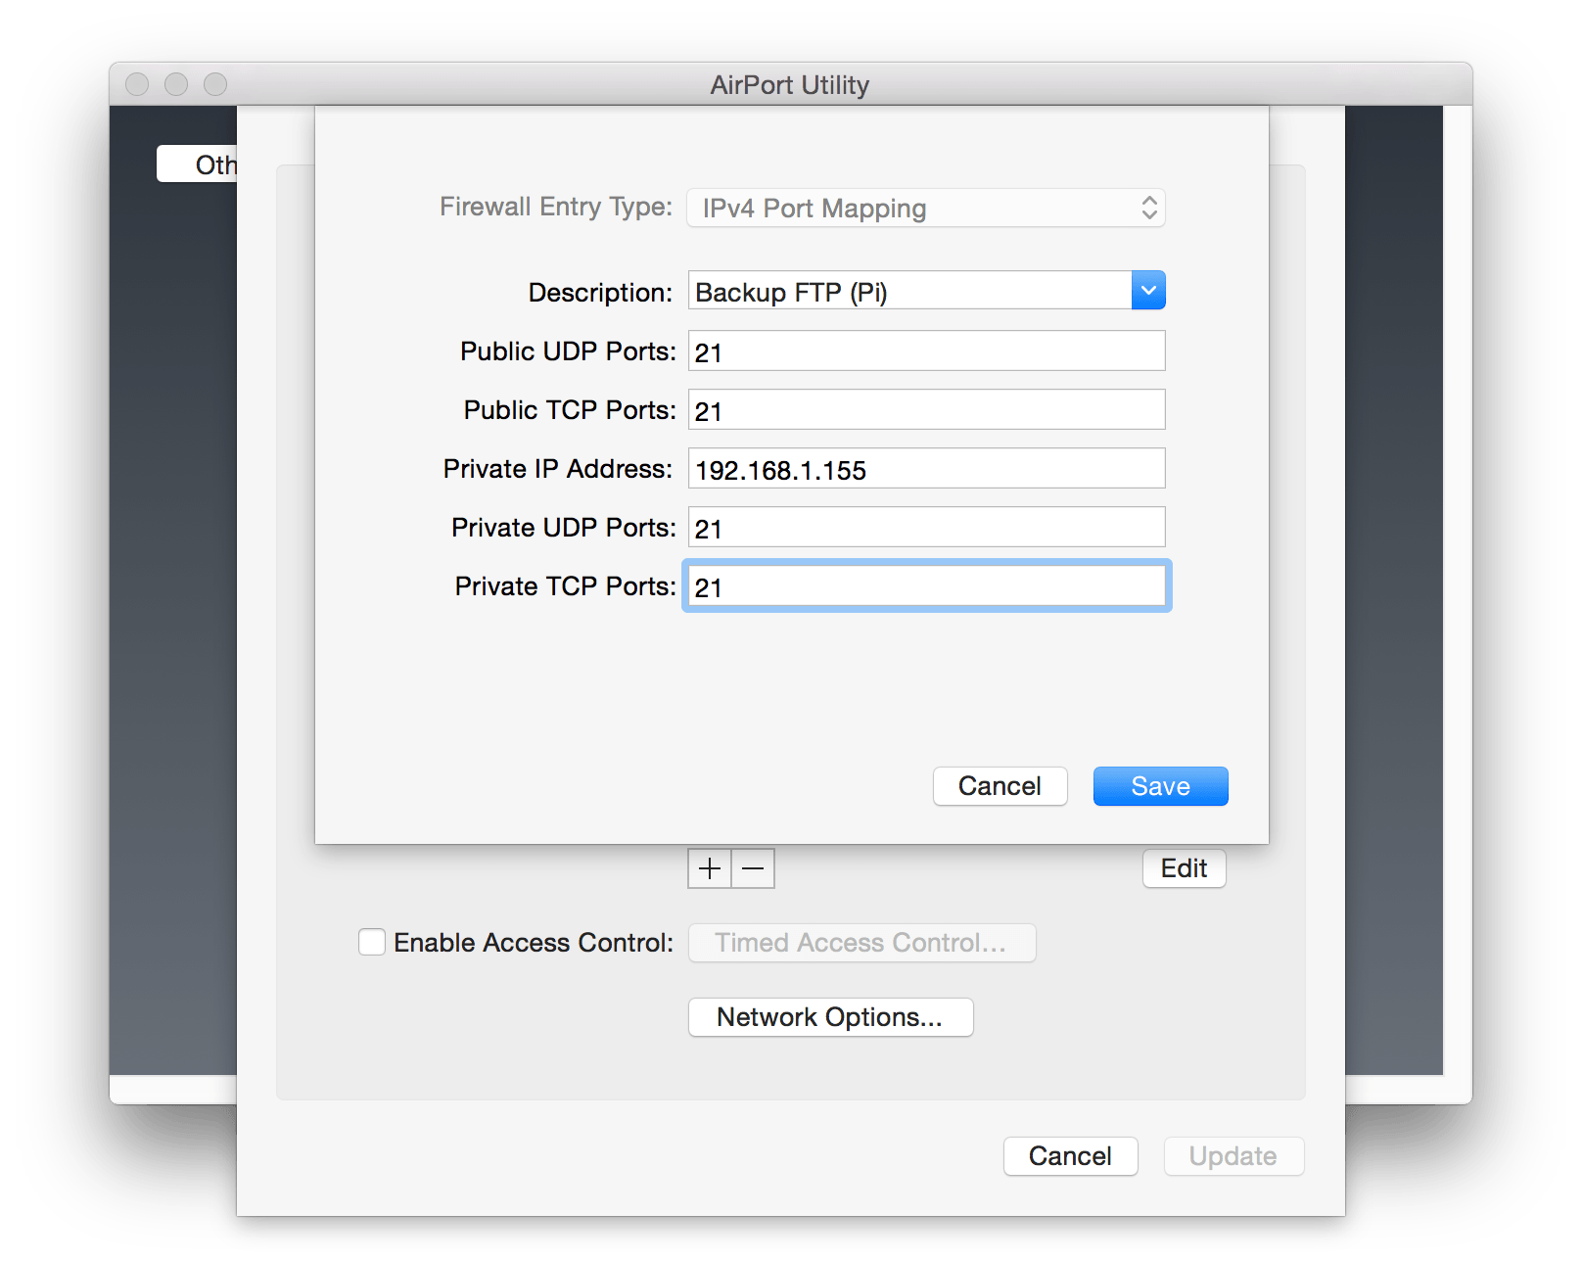Click the Private UDP Ports field
The height and width of the screenshot is (1261, 1582).
(926, 527)
